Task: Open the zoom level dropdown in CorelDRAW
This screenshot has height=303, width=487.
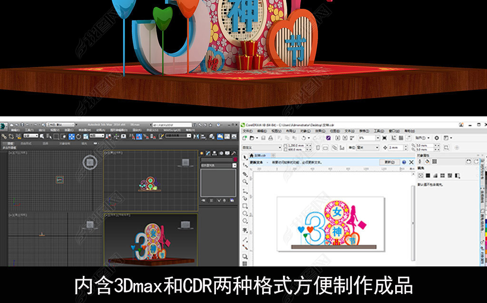Action: pos(378,138)
